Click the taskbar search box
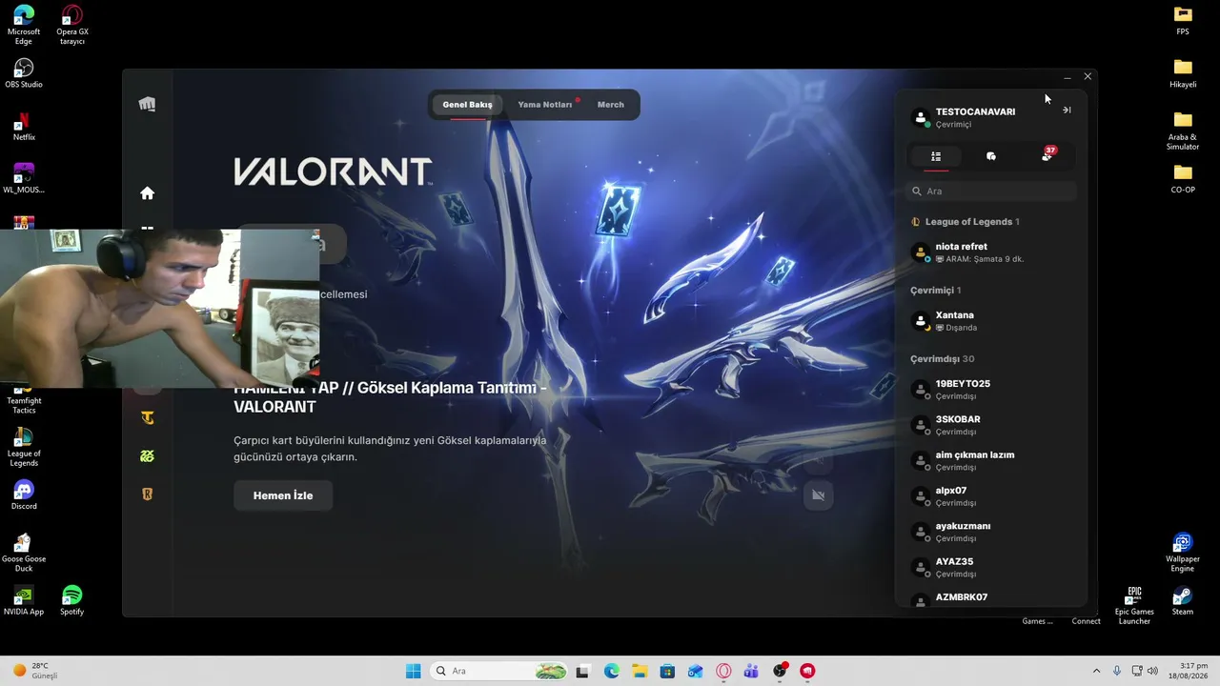Screen dimensions: 1220x686 click(500, 671)
